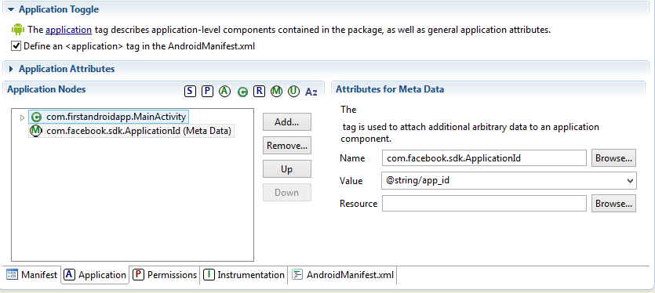
Task: Open the Value combo box dropdown arrow
Action: tap(630, 181)
